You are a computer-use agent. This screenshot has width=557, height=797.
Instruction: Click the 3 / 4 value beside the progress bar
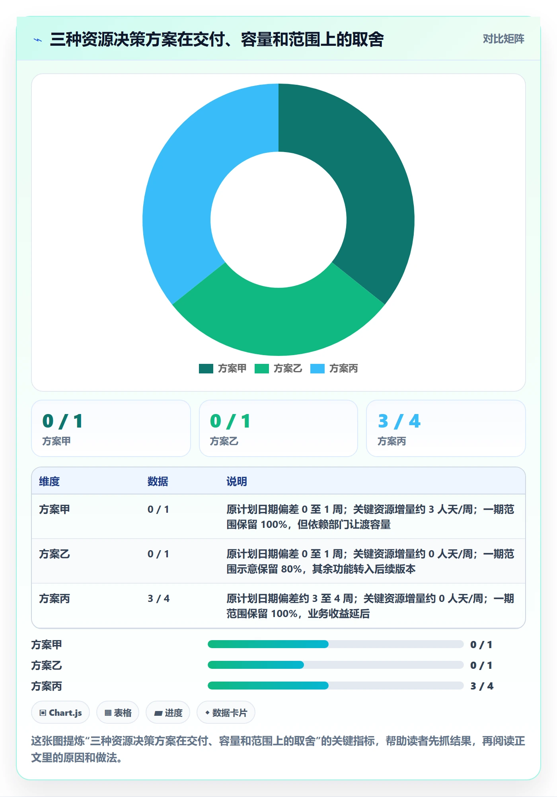click(x=482, y=686)
